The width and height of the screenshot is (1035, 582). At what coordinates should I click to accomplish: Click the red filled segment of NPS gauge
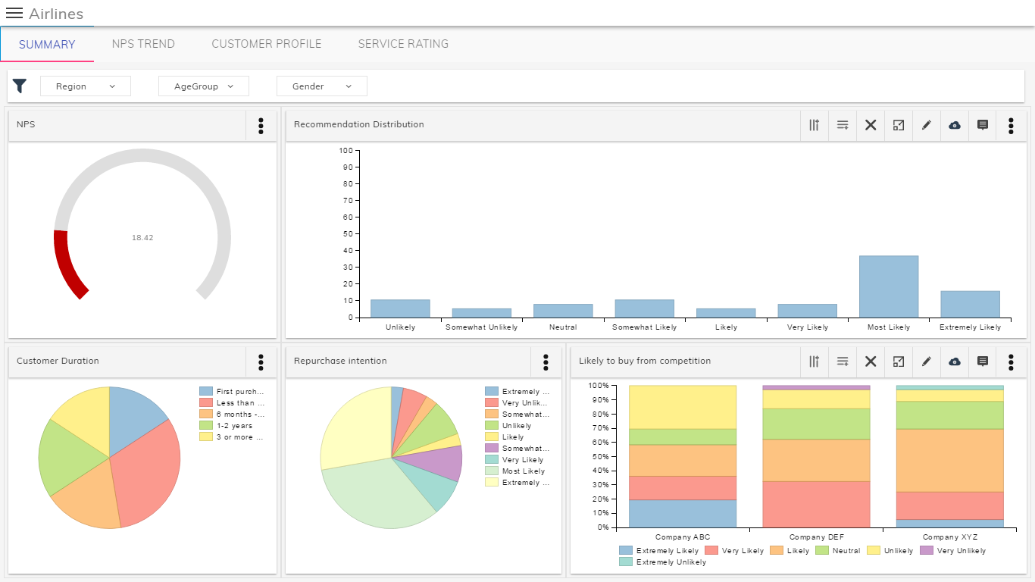(x=66, y=264)
